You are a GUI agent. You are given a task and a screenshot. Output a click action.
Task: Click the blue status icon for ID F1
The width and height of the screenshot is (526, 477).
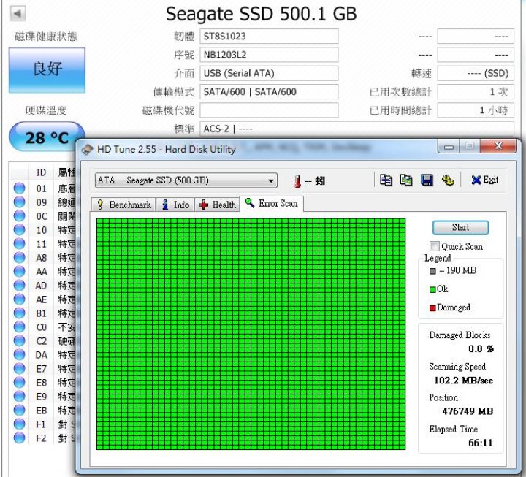(20, 424)
